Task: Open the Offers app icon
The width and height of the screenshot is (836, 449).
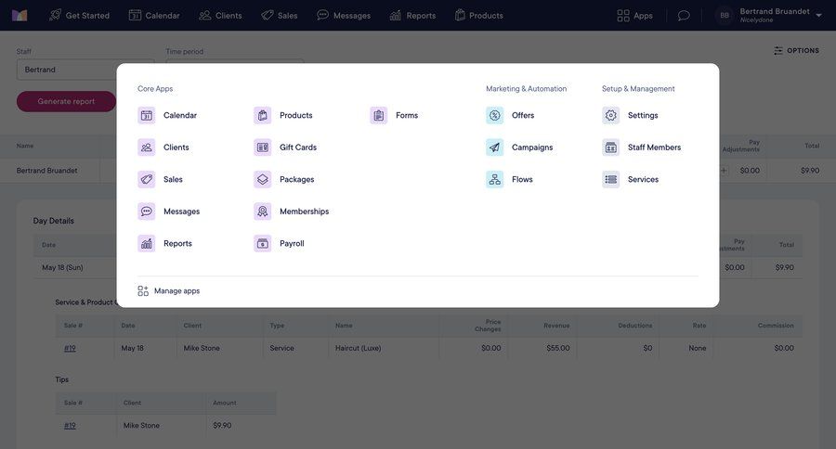Action: pyautogui.click(x=495, y=115)
